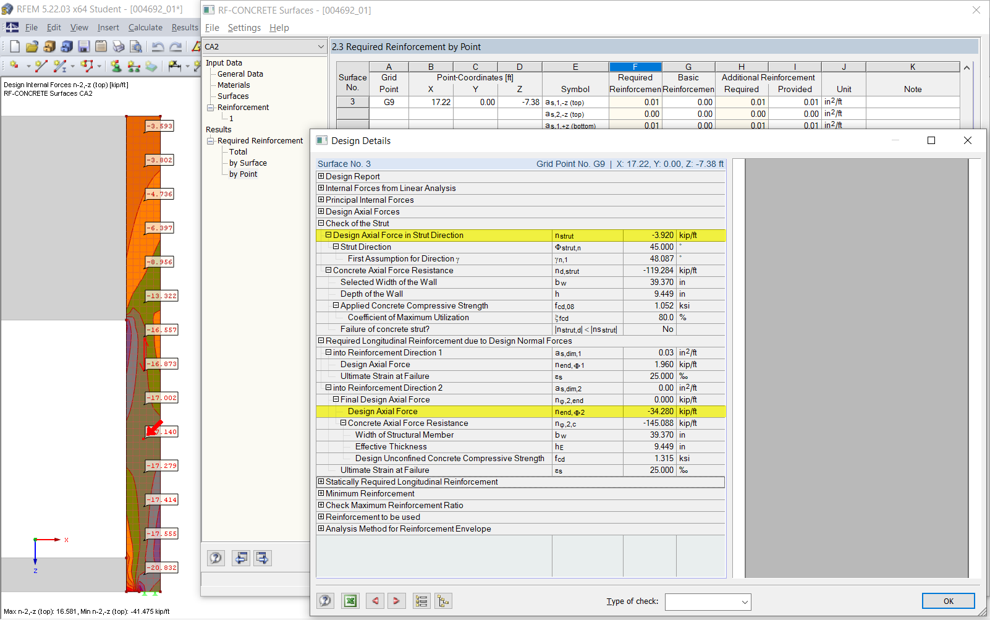Go to next grid point with red arrow
This screenshot has height=620, width=990.
tap(397, 600)
